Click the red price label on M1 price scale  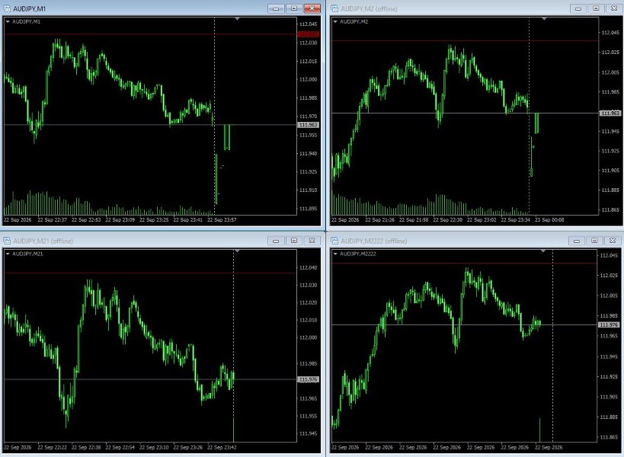point(309,34)
